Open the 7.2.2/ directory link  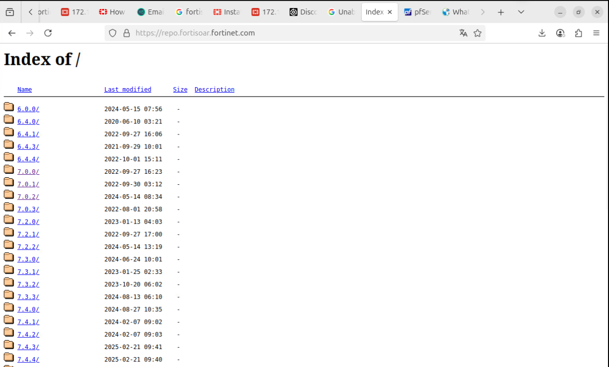28,246
